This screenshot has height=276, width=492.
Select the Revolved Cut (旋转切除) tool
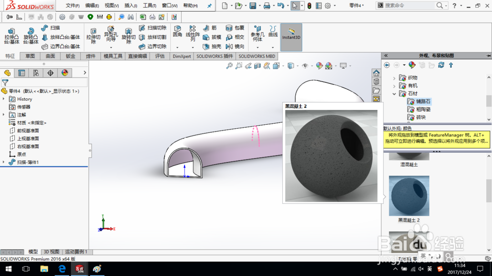(128, 36)
